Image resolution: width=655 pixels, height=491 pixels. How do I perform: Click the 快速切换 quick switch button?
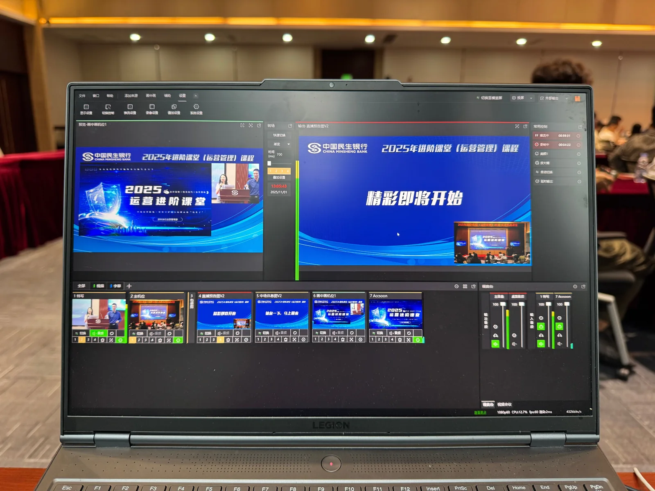[x=279, y=135]
